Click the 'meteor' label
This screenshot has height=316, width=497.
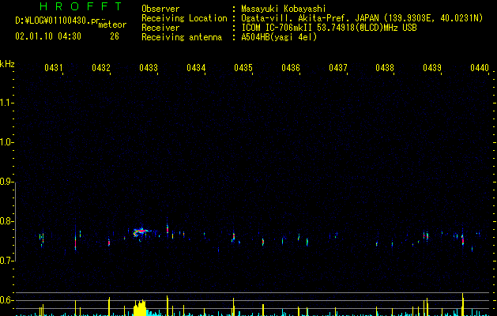[112, 24]
